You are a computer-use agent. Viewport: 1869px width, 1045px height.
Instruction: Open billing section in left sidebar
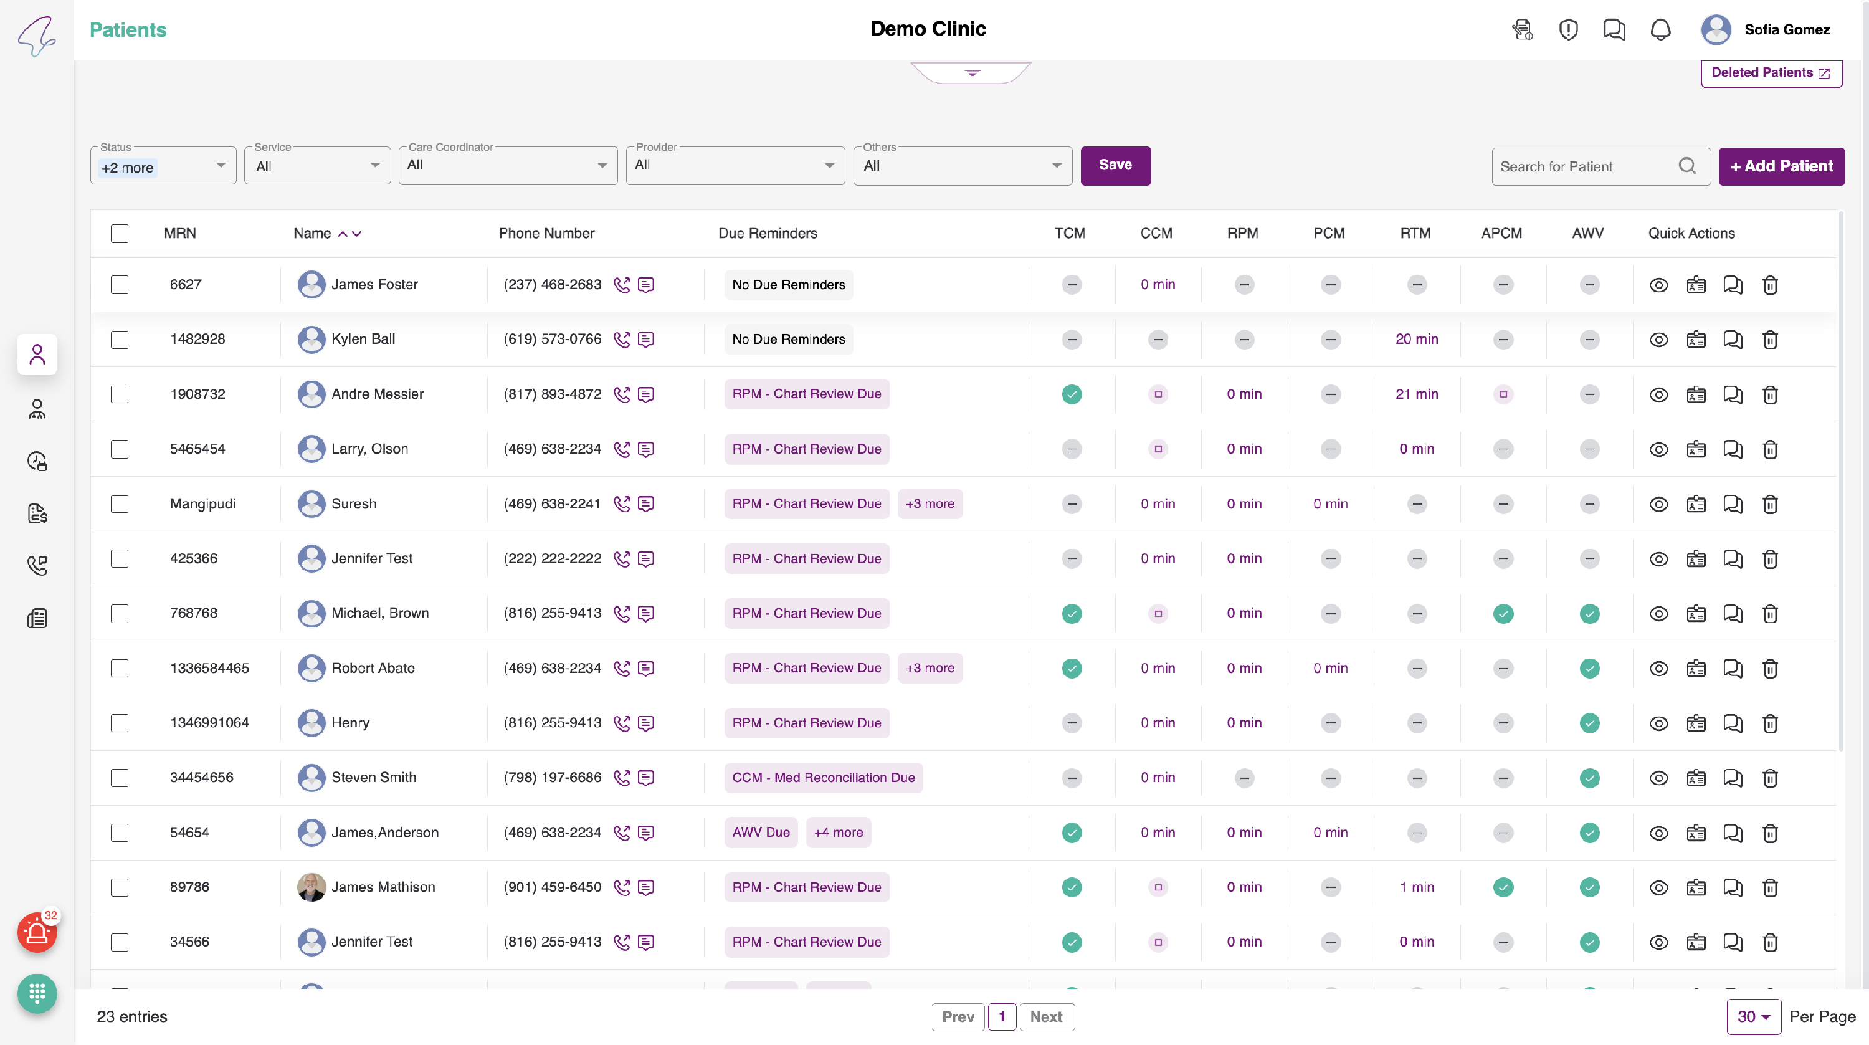click(37, 514)
